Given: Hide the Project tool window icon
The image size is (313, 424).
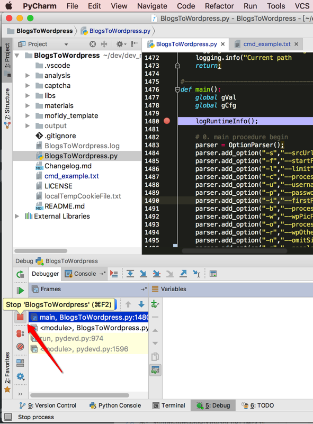Looking at the screenshot, I should 134,44.
